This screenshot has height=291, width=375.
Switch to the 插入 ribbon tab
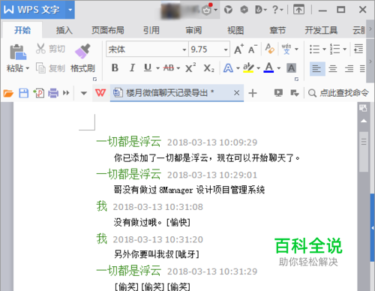64,30
